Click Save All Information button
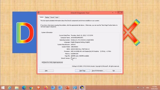160x90 pixels. click(98, 70)
